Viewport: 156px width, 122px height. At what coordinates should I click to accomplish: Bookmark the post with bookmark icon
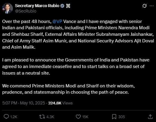point(114,117)
